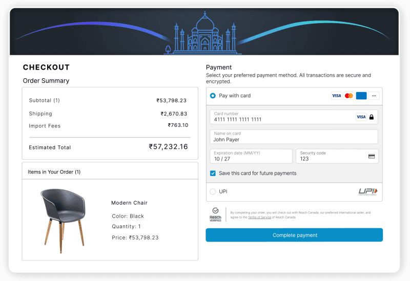Open the Terms of Service link

(259, 217)
